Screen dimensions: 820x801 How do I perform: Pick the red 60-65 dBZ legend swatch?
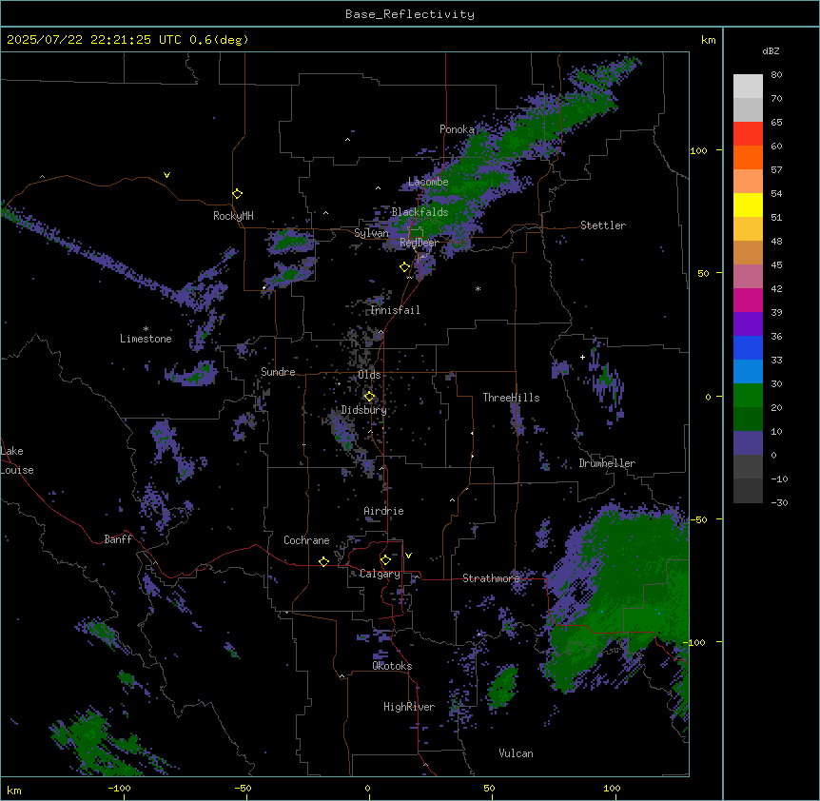coord(748,133)
